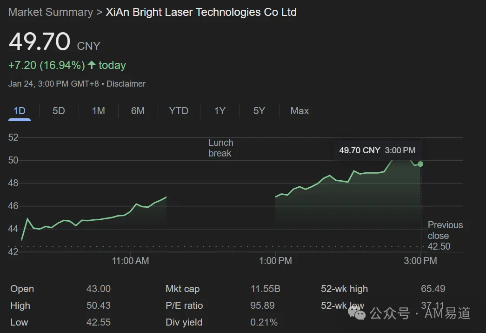Open the Disclaimer link
The image size is (486, 333).
pos(126,84)
